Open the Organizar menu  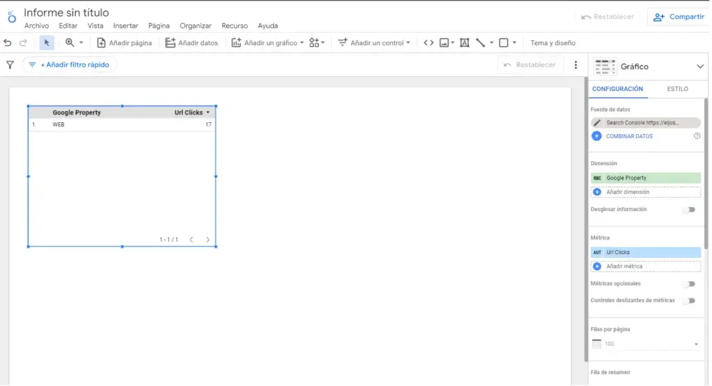[x=195, y=26]
